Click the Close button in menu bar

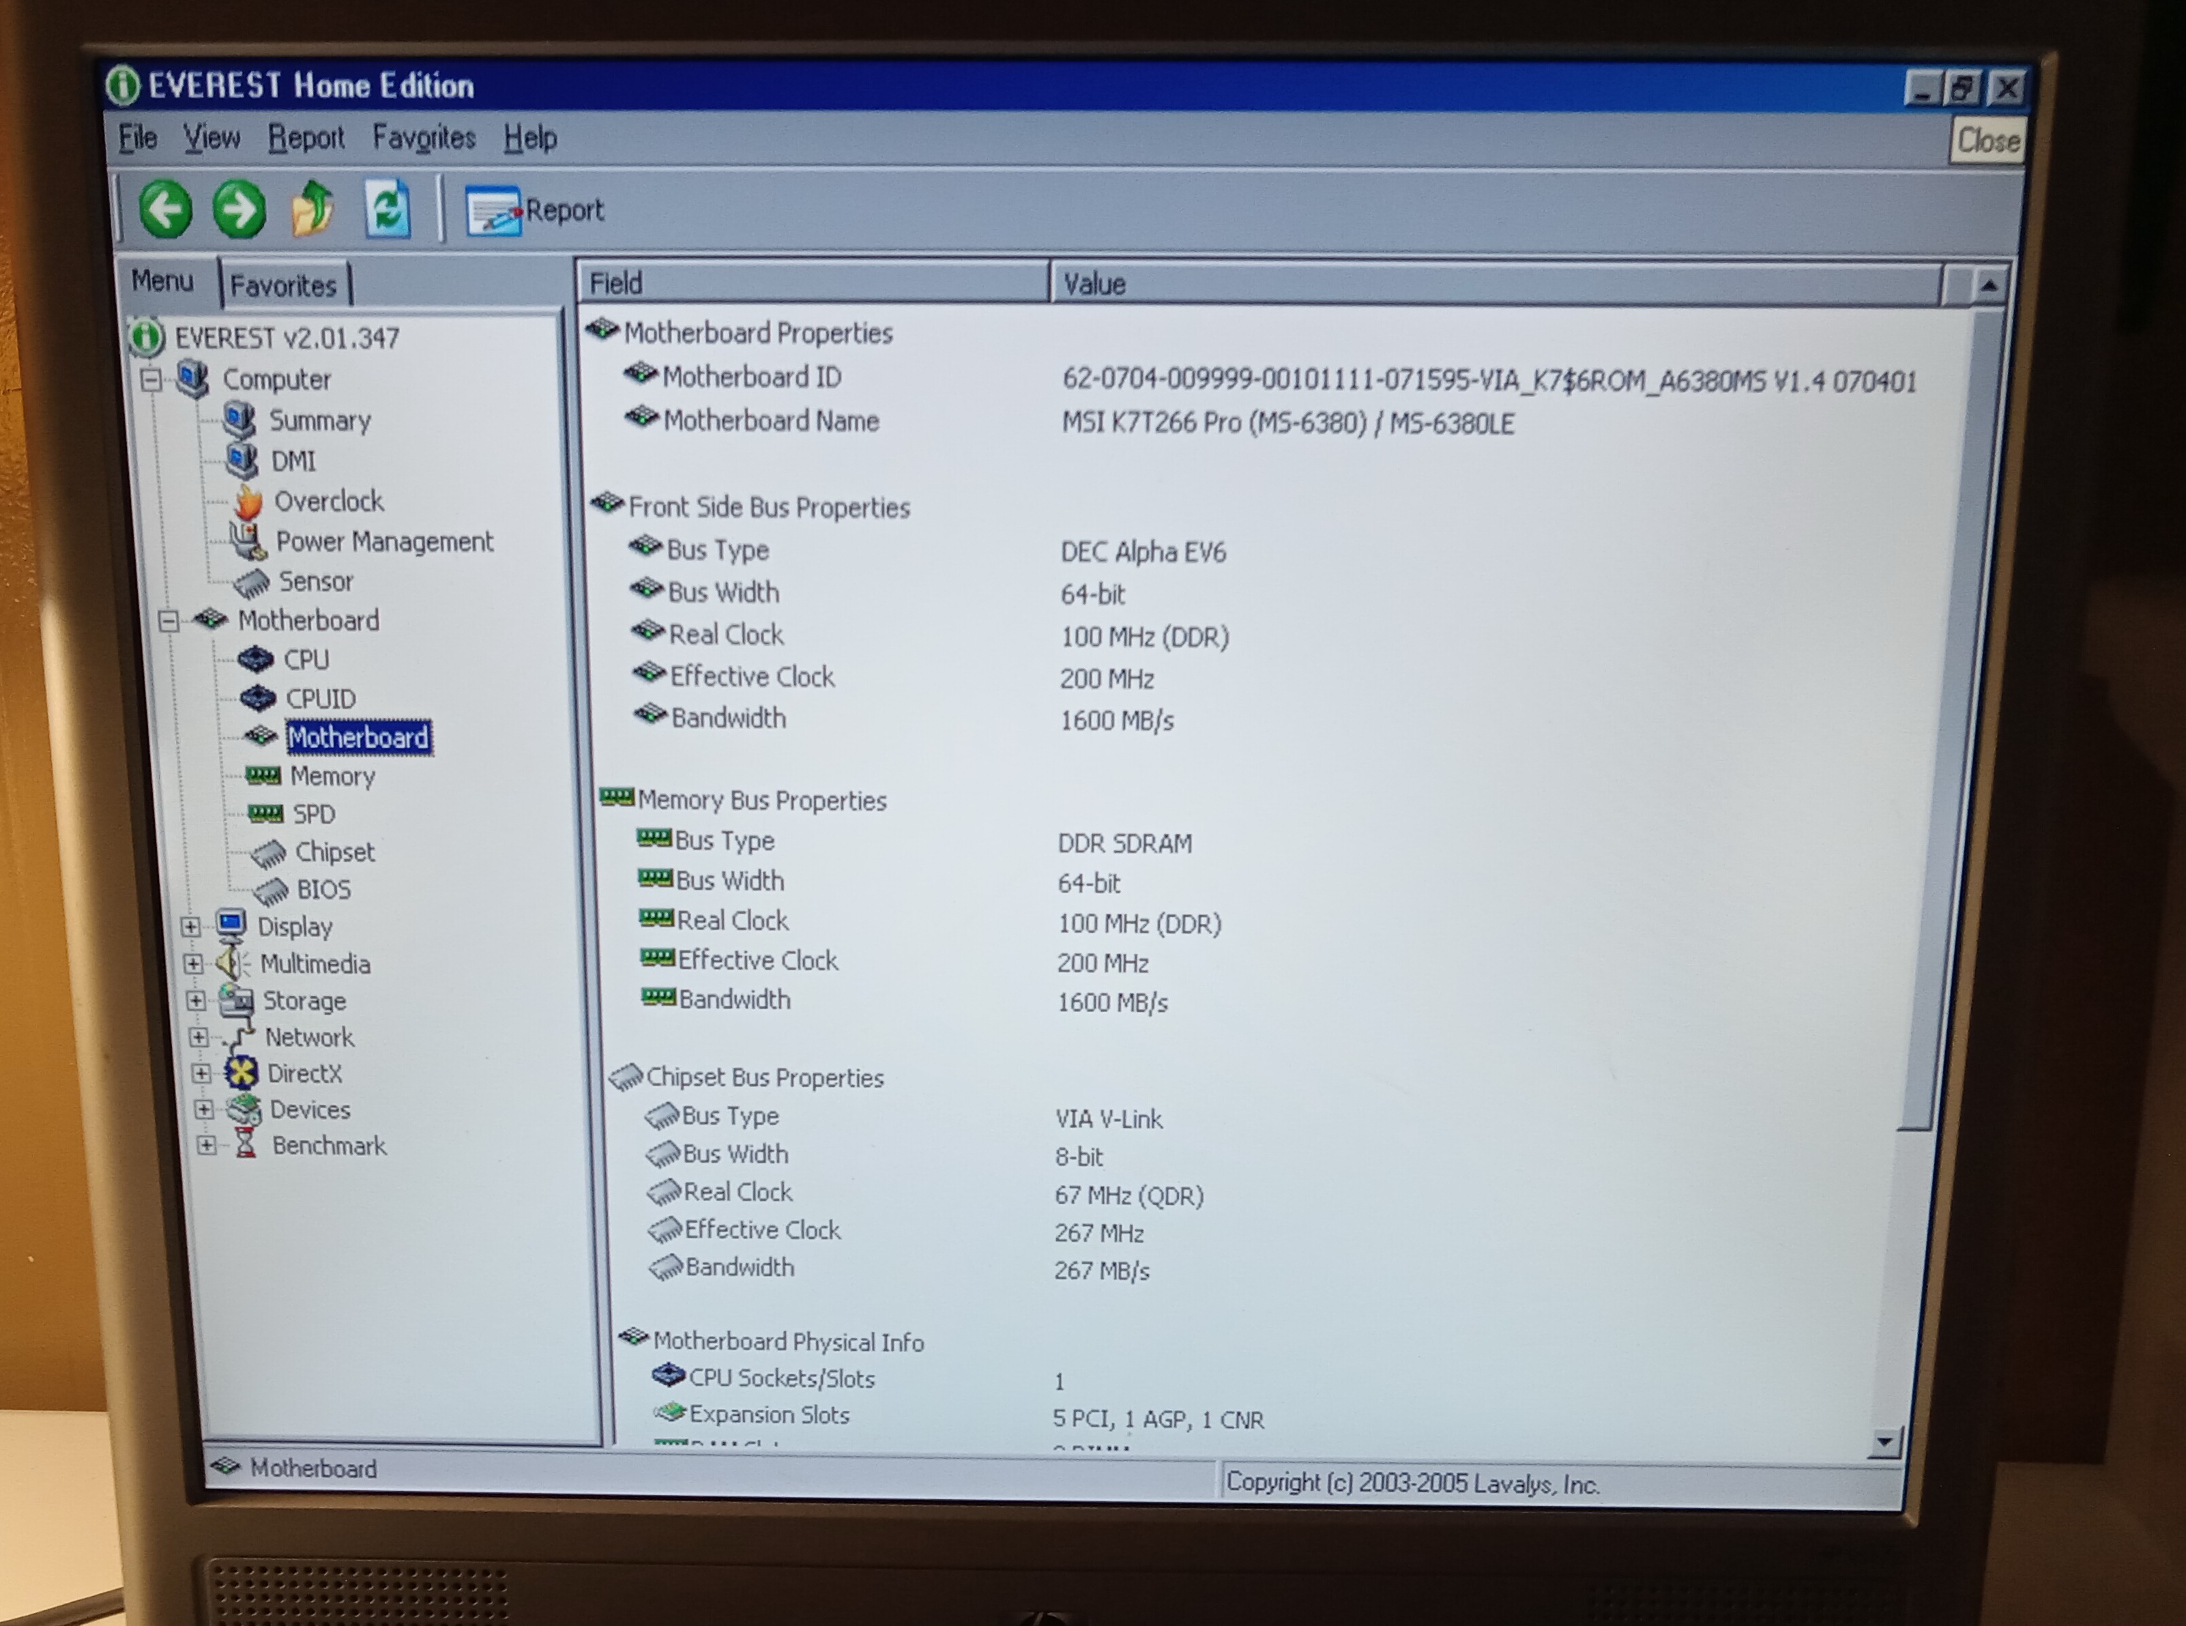pos(1987,141)
